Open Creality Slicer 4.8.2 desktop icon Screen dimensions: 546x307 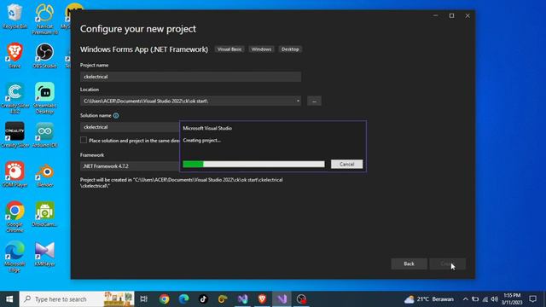(x=15, y=98)
